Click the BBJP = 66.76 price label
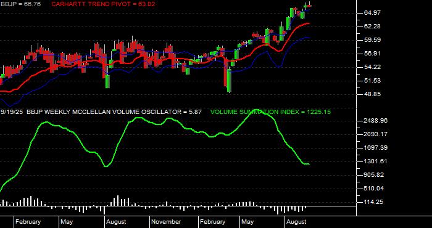This screenshot has height=228, width=432. (x=21, y=4)
